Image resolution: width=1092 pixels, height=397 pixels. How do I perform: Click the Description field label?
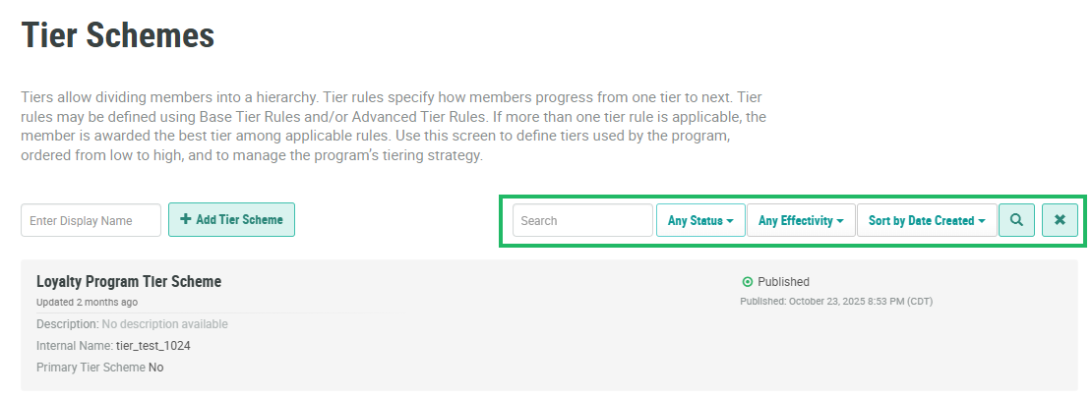(x=67, y=324)
